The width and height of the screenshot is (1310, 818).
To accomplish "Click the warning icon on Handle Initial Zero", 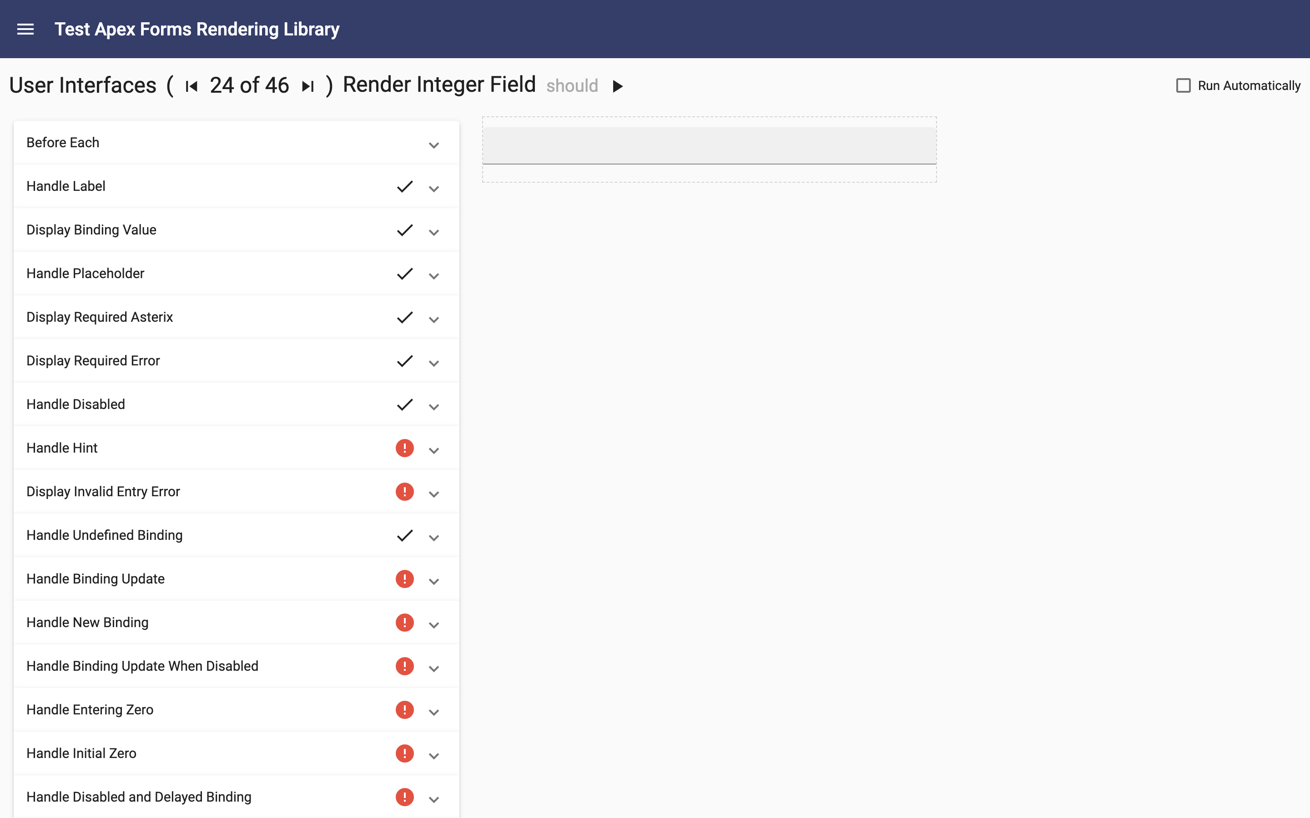I will click(x=403, y=753).
